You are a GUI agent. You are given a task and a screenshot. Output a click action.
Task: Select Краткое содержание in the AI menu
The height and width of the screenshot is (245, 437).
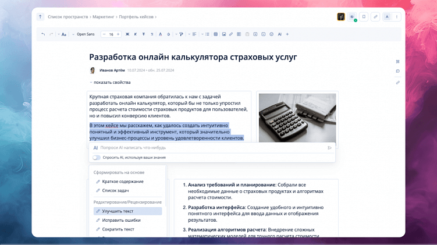pos(128,182)
